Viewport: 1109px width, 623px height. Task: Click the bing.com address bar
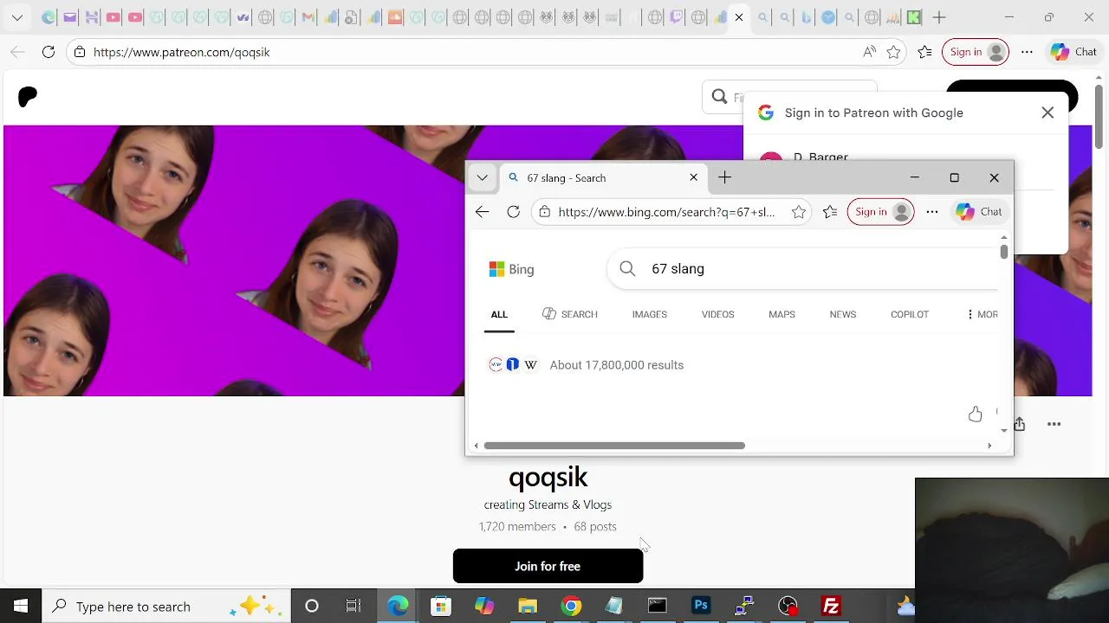coord(667,212)
